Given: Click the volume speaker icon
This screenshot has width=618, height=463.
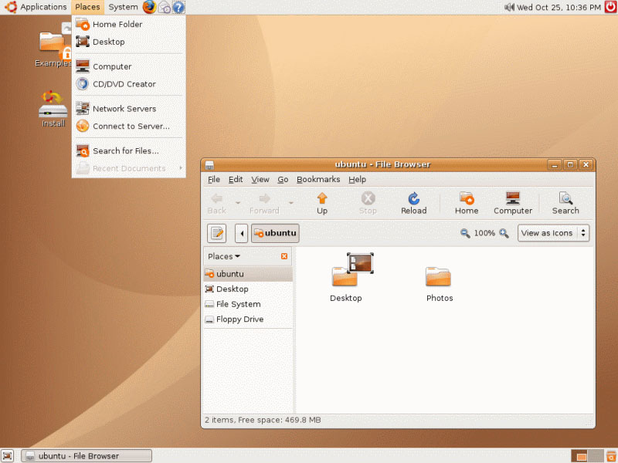Looking at the screenshot, I should click(x=509, y=7).
